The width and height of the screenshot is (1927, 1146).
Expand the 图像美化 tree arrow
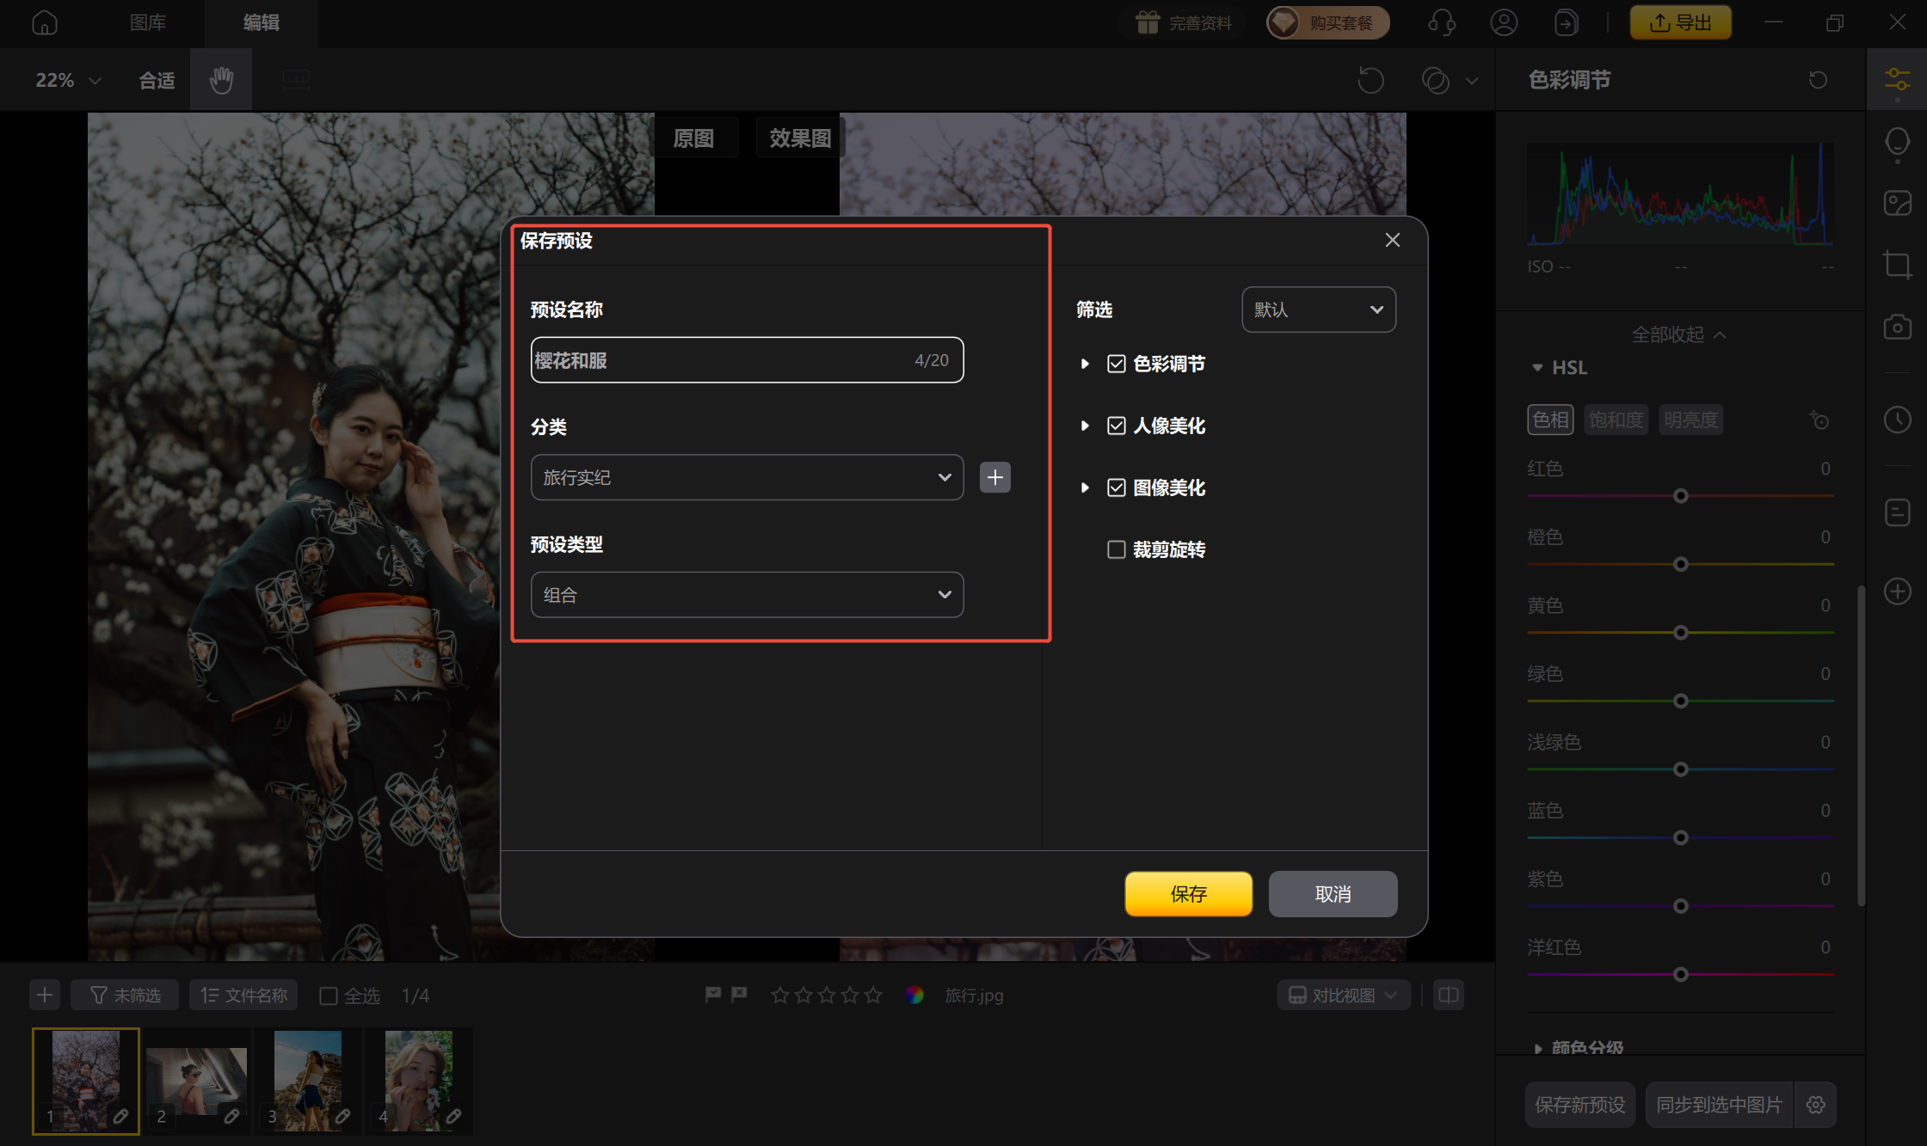(1085, 487)
